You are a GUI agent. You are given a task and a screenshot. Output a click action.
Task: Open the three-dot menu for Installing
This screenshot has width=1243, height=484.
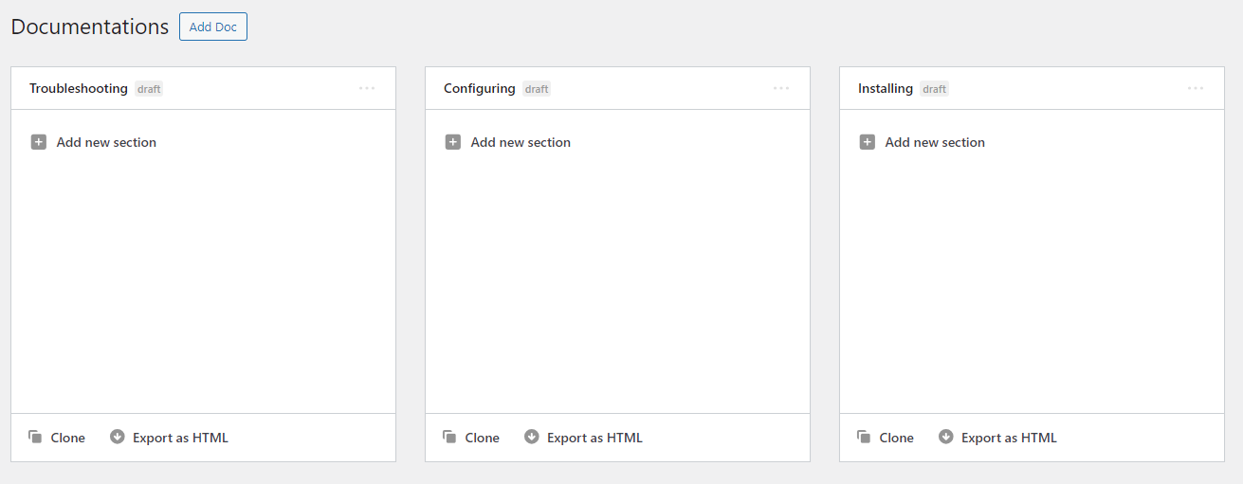[x=1196, y=88]
